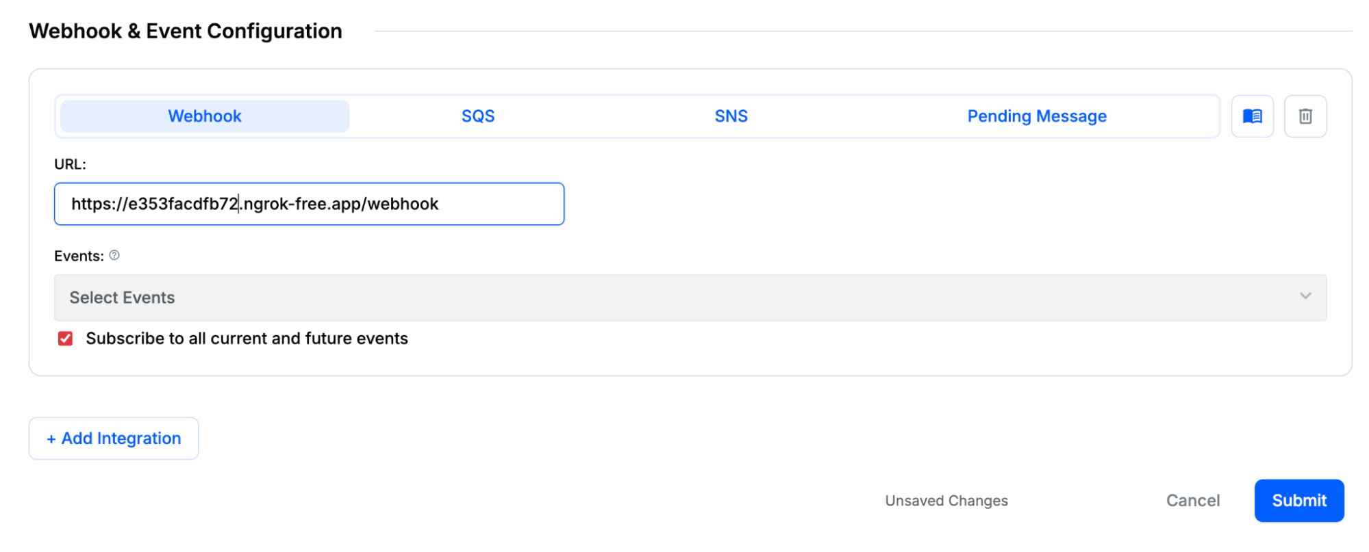Image resolution: width=1369 pixels, height=552 pixels.
Task: Open the Pending Message tab
Action: (1036, 116)
